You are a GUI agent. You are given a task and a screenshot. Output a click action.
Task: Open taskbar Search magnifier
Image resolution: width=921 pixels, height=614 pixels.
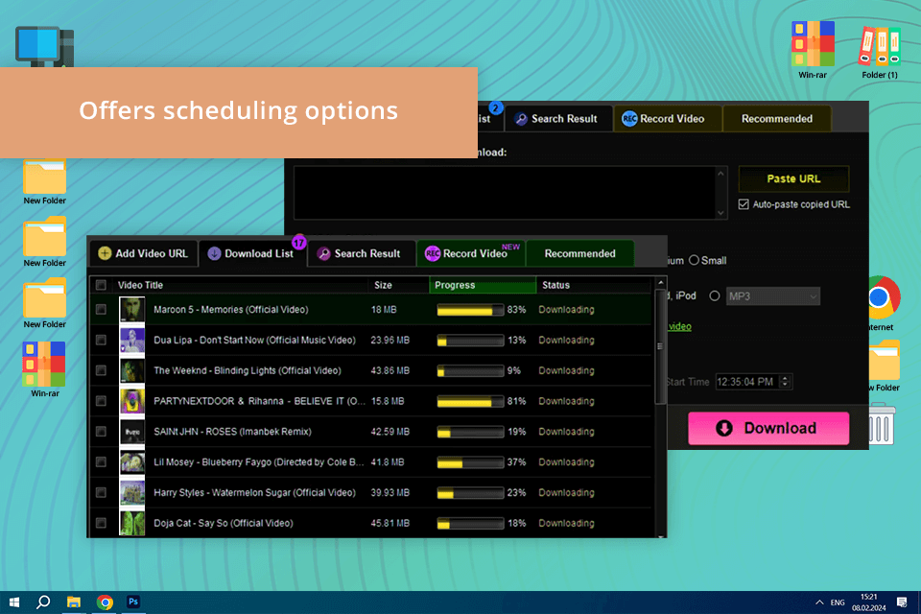pos(43,602)
